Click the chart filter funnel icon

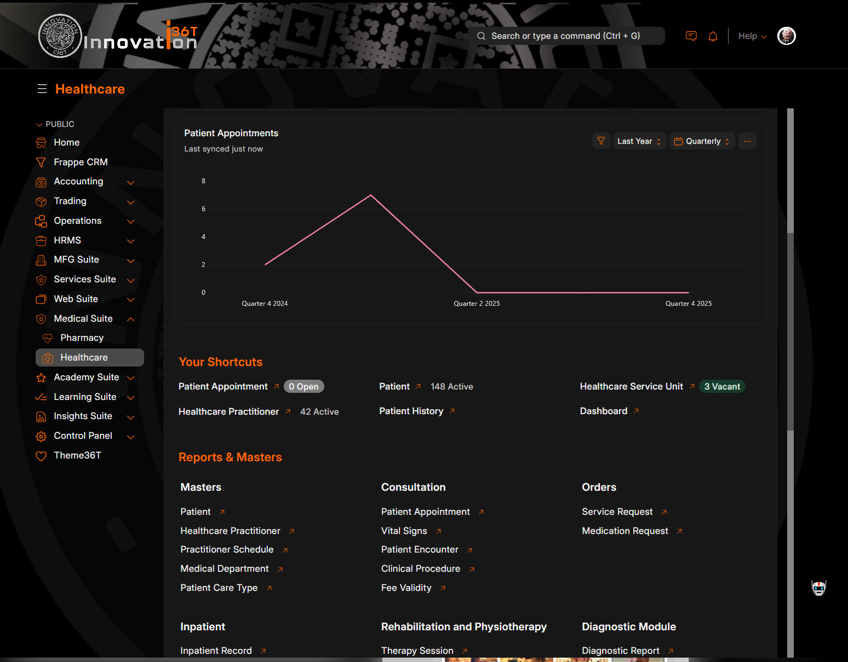(x=601, y=141)
